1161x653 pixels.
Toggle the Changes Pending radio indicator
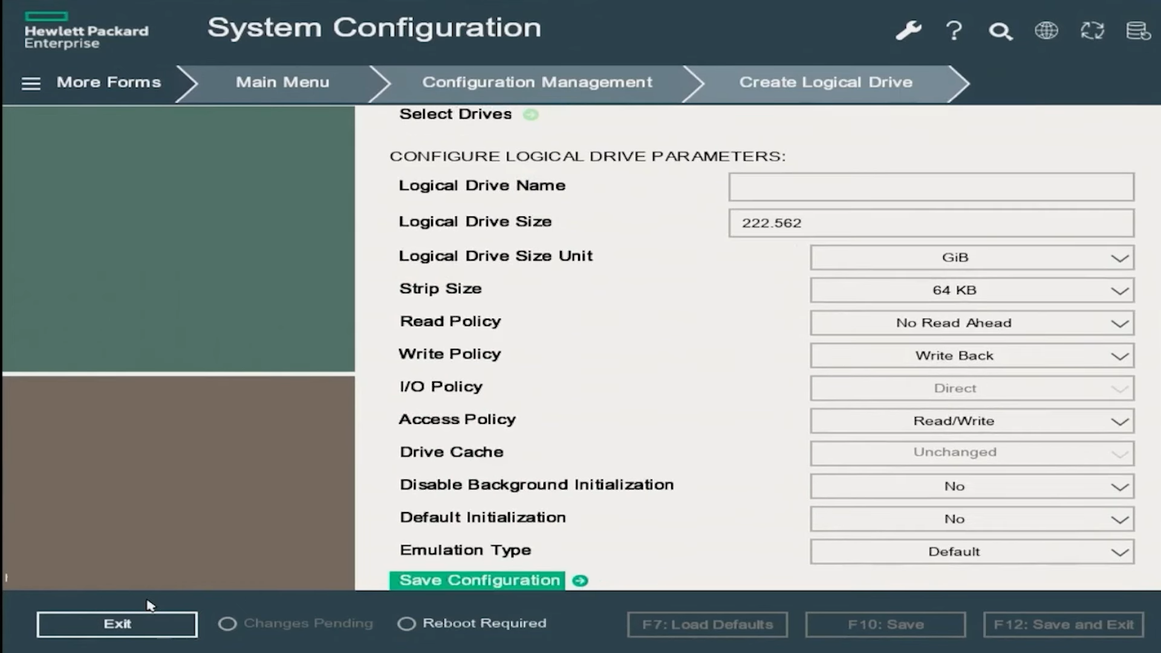(227, 624)
